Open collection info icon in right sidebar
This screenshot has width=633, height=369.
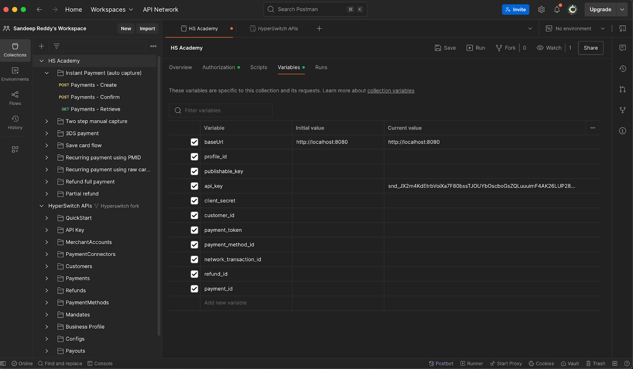tap(622, 131)
